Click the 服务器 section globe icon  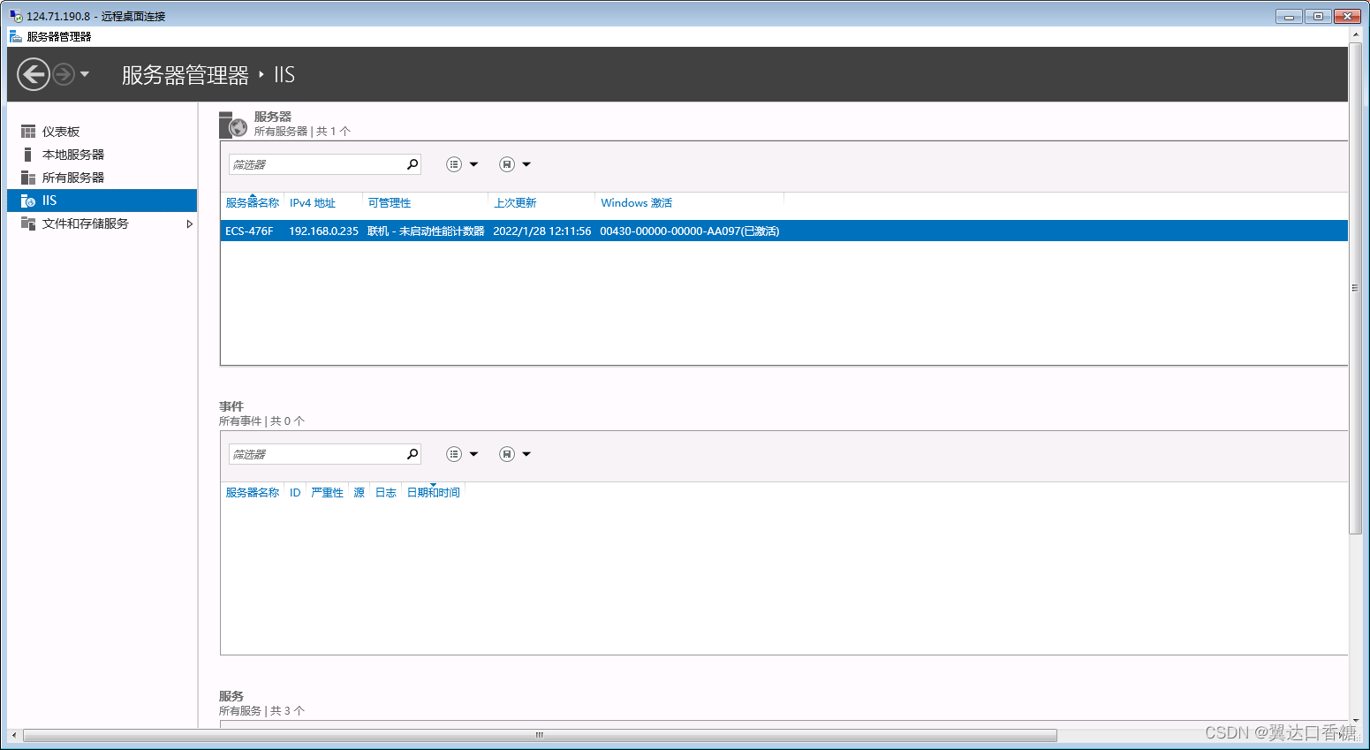click(x=233, y=125)
